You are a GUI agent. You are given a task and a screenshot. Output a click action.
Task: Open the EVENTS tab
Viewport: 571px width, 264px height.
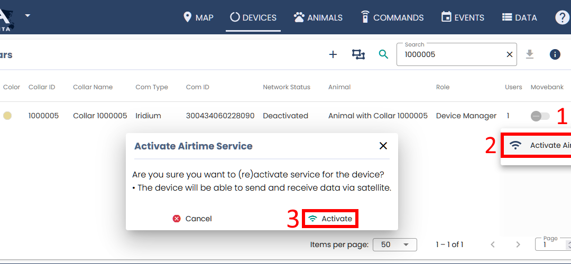pos(463,17)
